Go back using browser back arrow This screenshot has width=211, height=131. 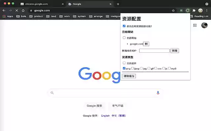click(4, 10)
